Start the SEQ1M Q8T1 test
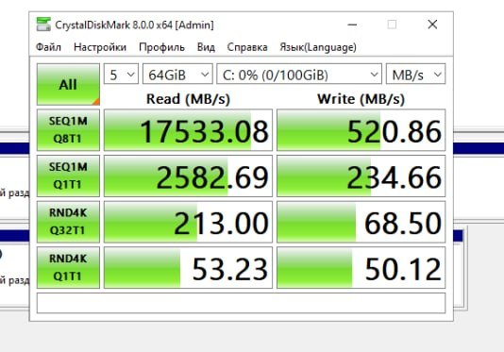Viewport: 504px width, 352px height. click(68, 130)
